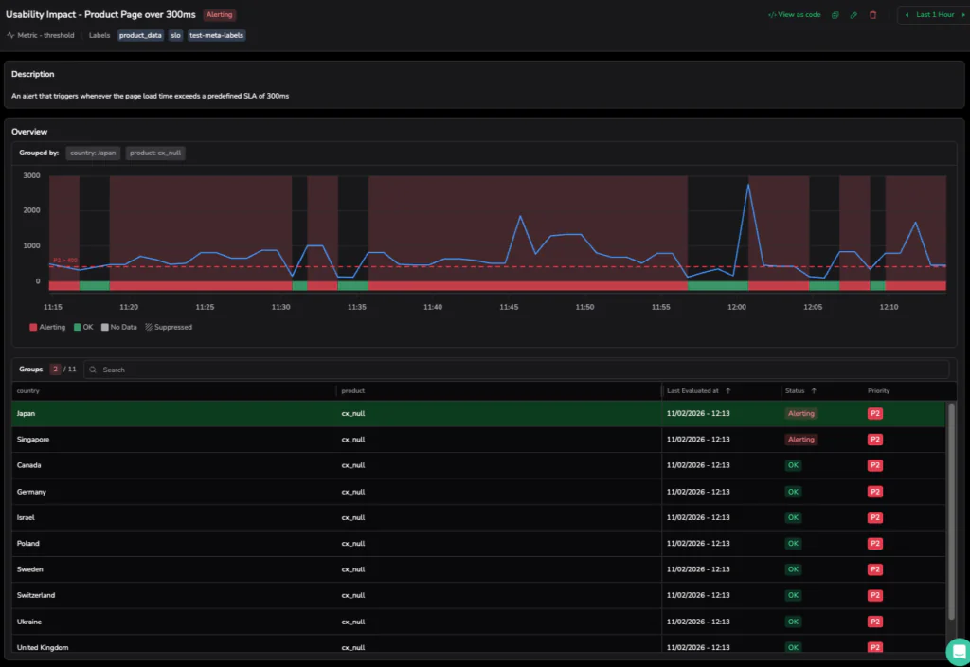Toggle the Suppressed legend item

click(x=168, y=327)
